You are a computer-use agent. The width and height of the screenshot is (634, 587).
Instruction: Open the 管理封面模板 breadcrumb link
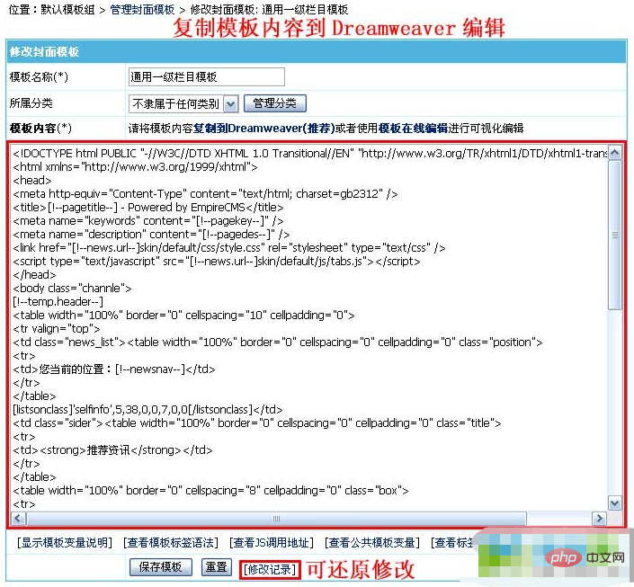(x=142, y=9)
